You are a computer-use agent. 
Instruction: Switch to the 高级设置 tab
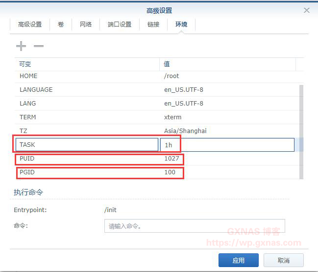pos(30,24)
